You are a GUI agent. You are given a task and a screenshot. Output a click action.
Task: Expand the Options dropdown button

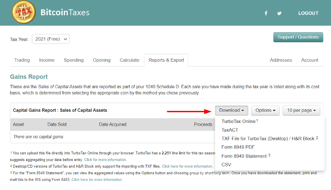coord(265,111)
